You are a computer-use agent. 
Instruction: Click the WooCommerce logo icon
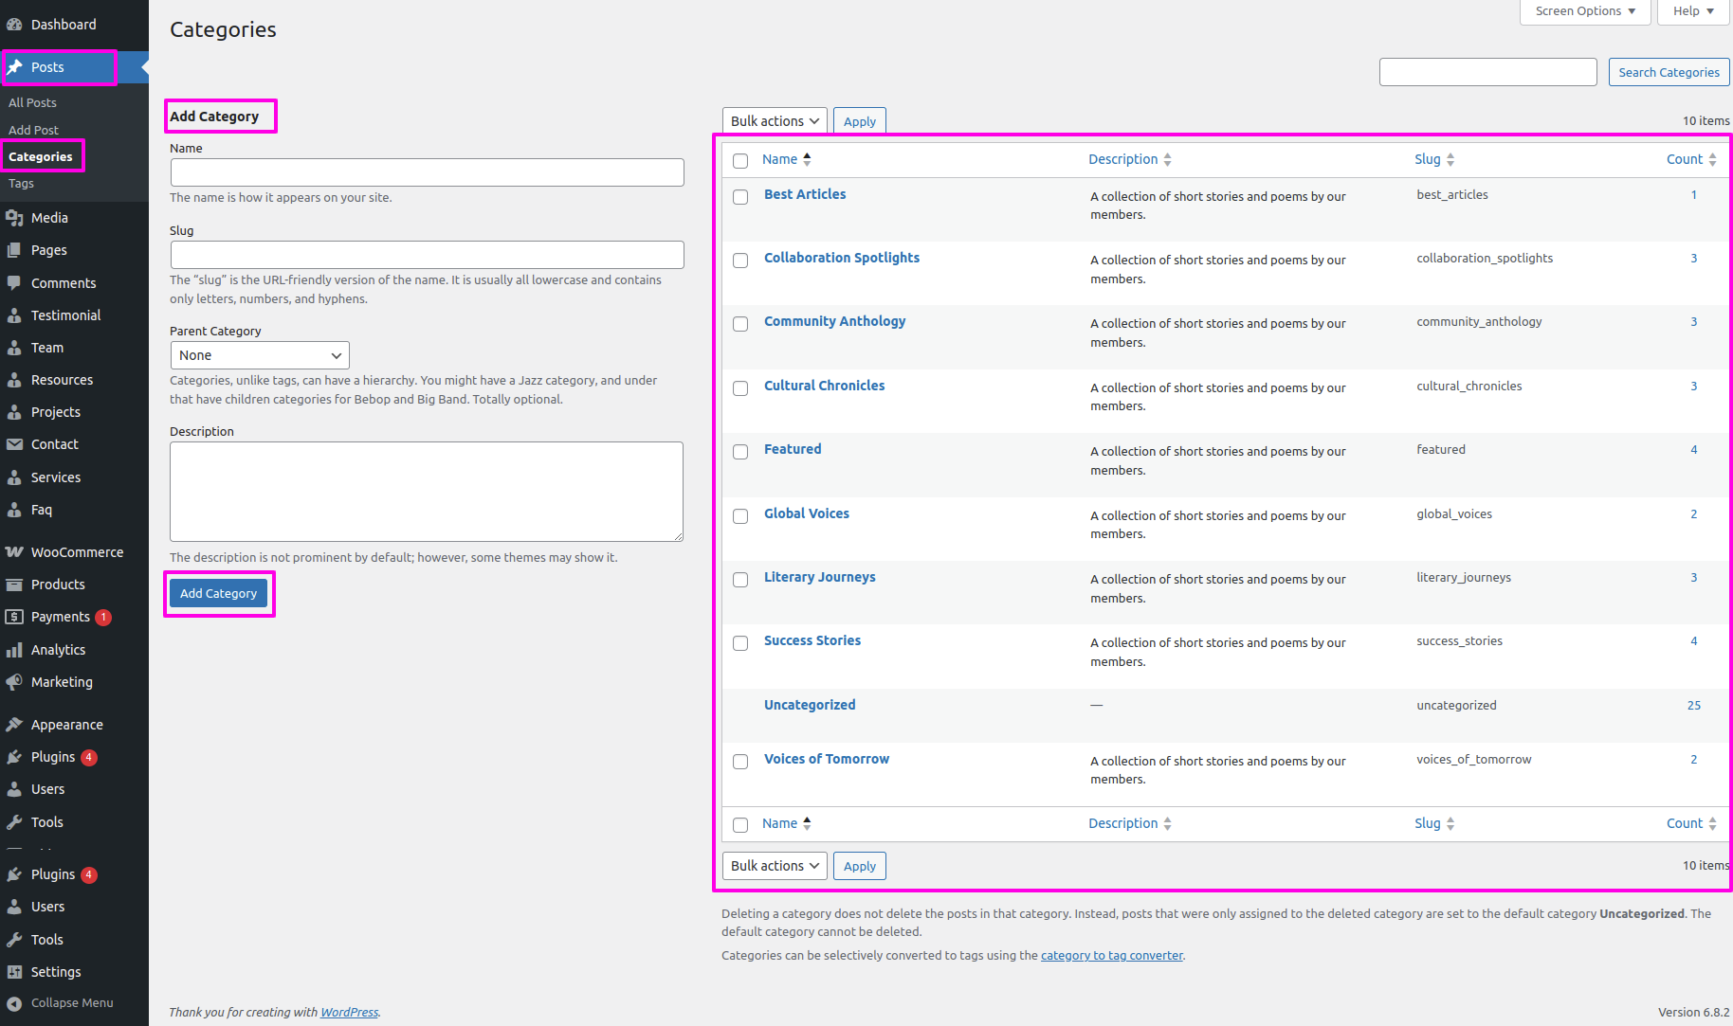point(14,552)
